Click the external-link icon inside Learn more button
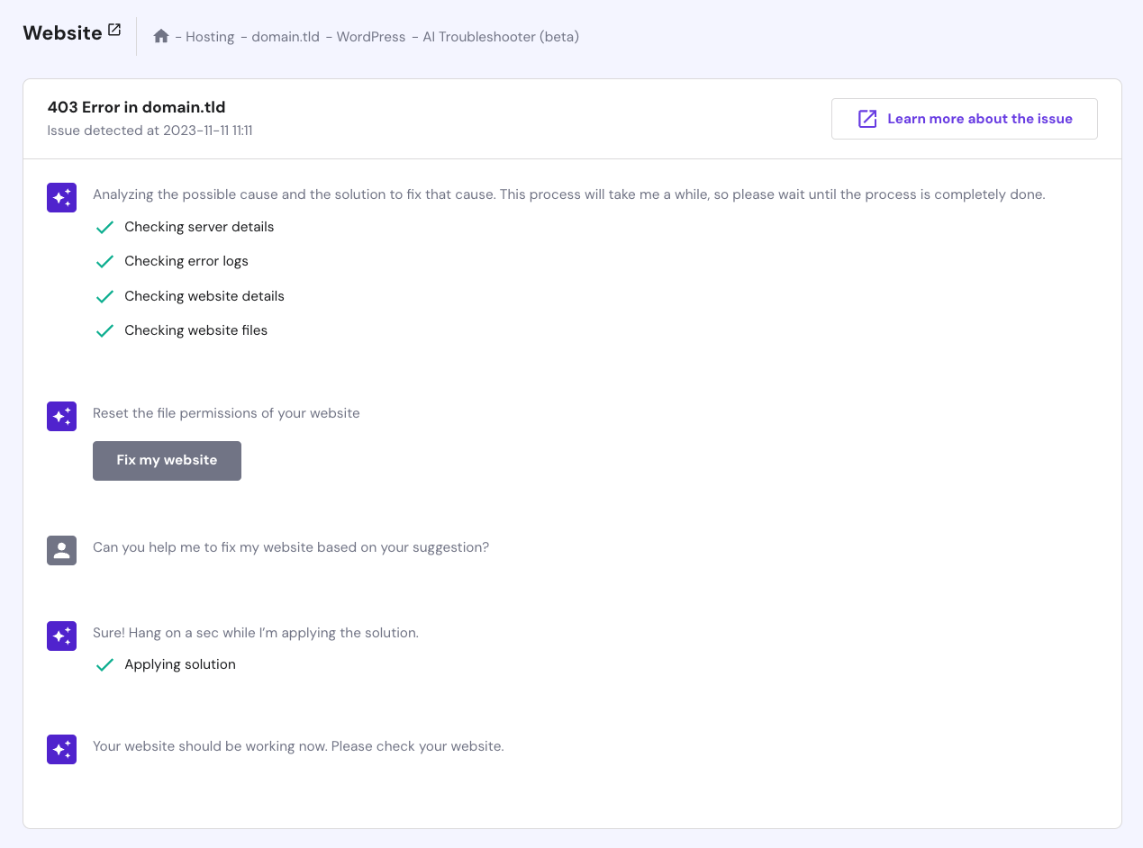The height and width of the screenshot is (848, 1143). [x=866, y=118]
